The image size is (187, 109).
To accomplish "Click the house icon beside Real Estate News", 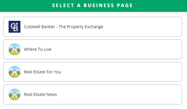I will coord(15,94).
